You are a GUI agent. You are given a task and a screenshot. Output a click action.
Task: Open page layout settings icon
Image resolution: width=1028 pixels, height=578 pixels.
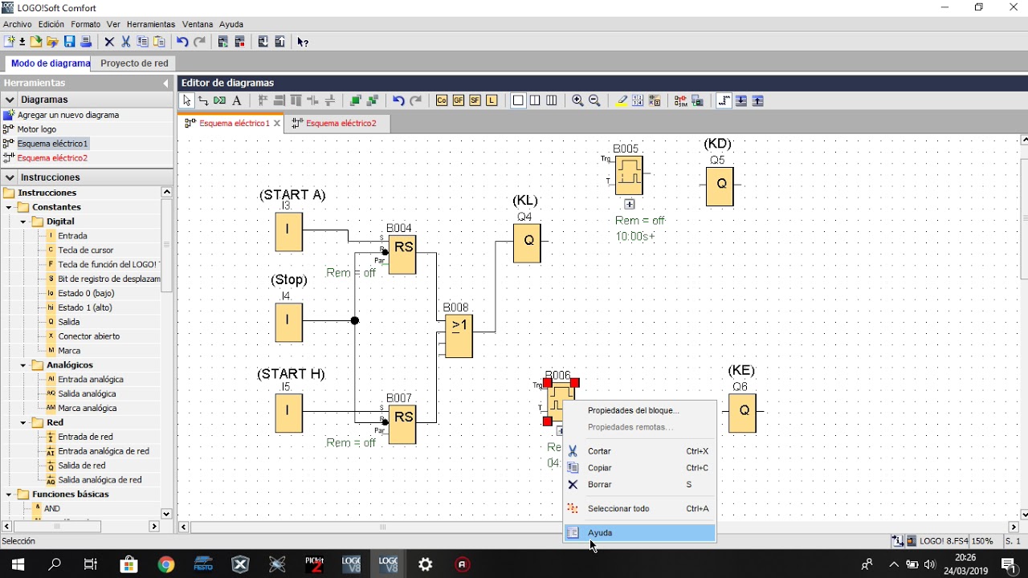click(638, 100)
